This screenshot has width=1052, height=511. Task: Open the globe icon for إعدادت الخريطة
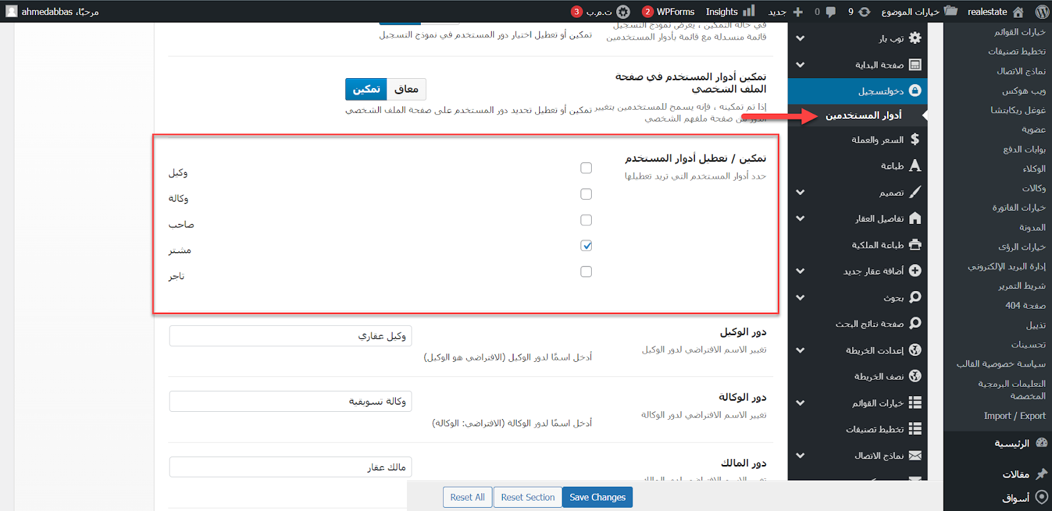pos(915,350)
